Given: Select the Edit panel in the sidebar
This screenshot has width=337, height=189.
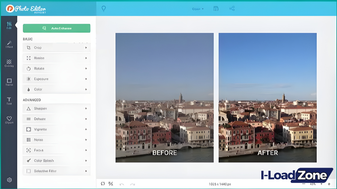Looking at the screenshot, I should click(x=9, y=26).
